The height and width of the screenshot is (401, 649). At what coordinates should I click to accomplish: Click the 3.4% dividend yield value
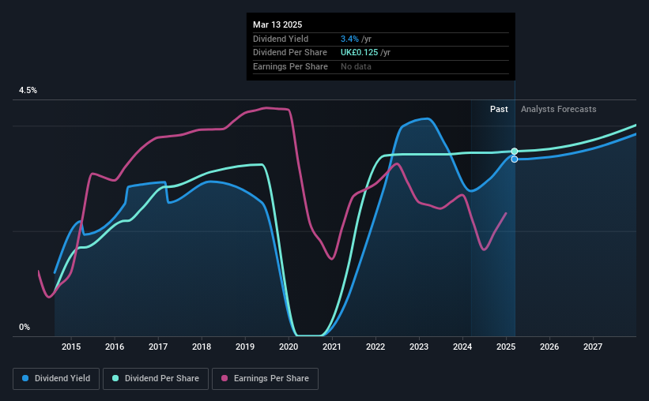click(x=349, y=39)
